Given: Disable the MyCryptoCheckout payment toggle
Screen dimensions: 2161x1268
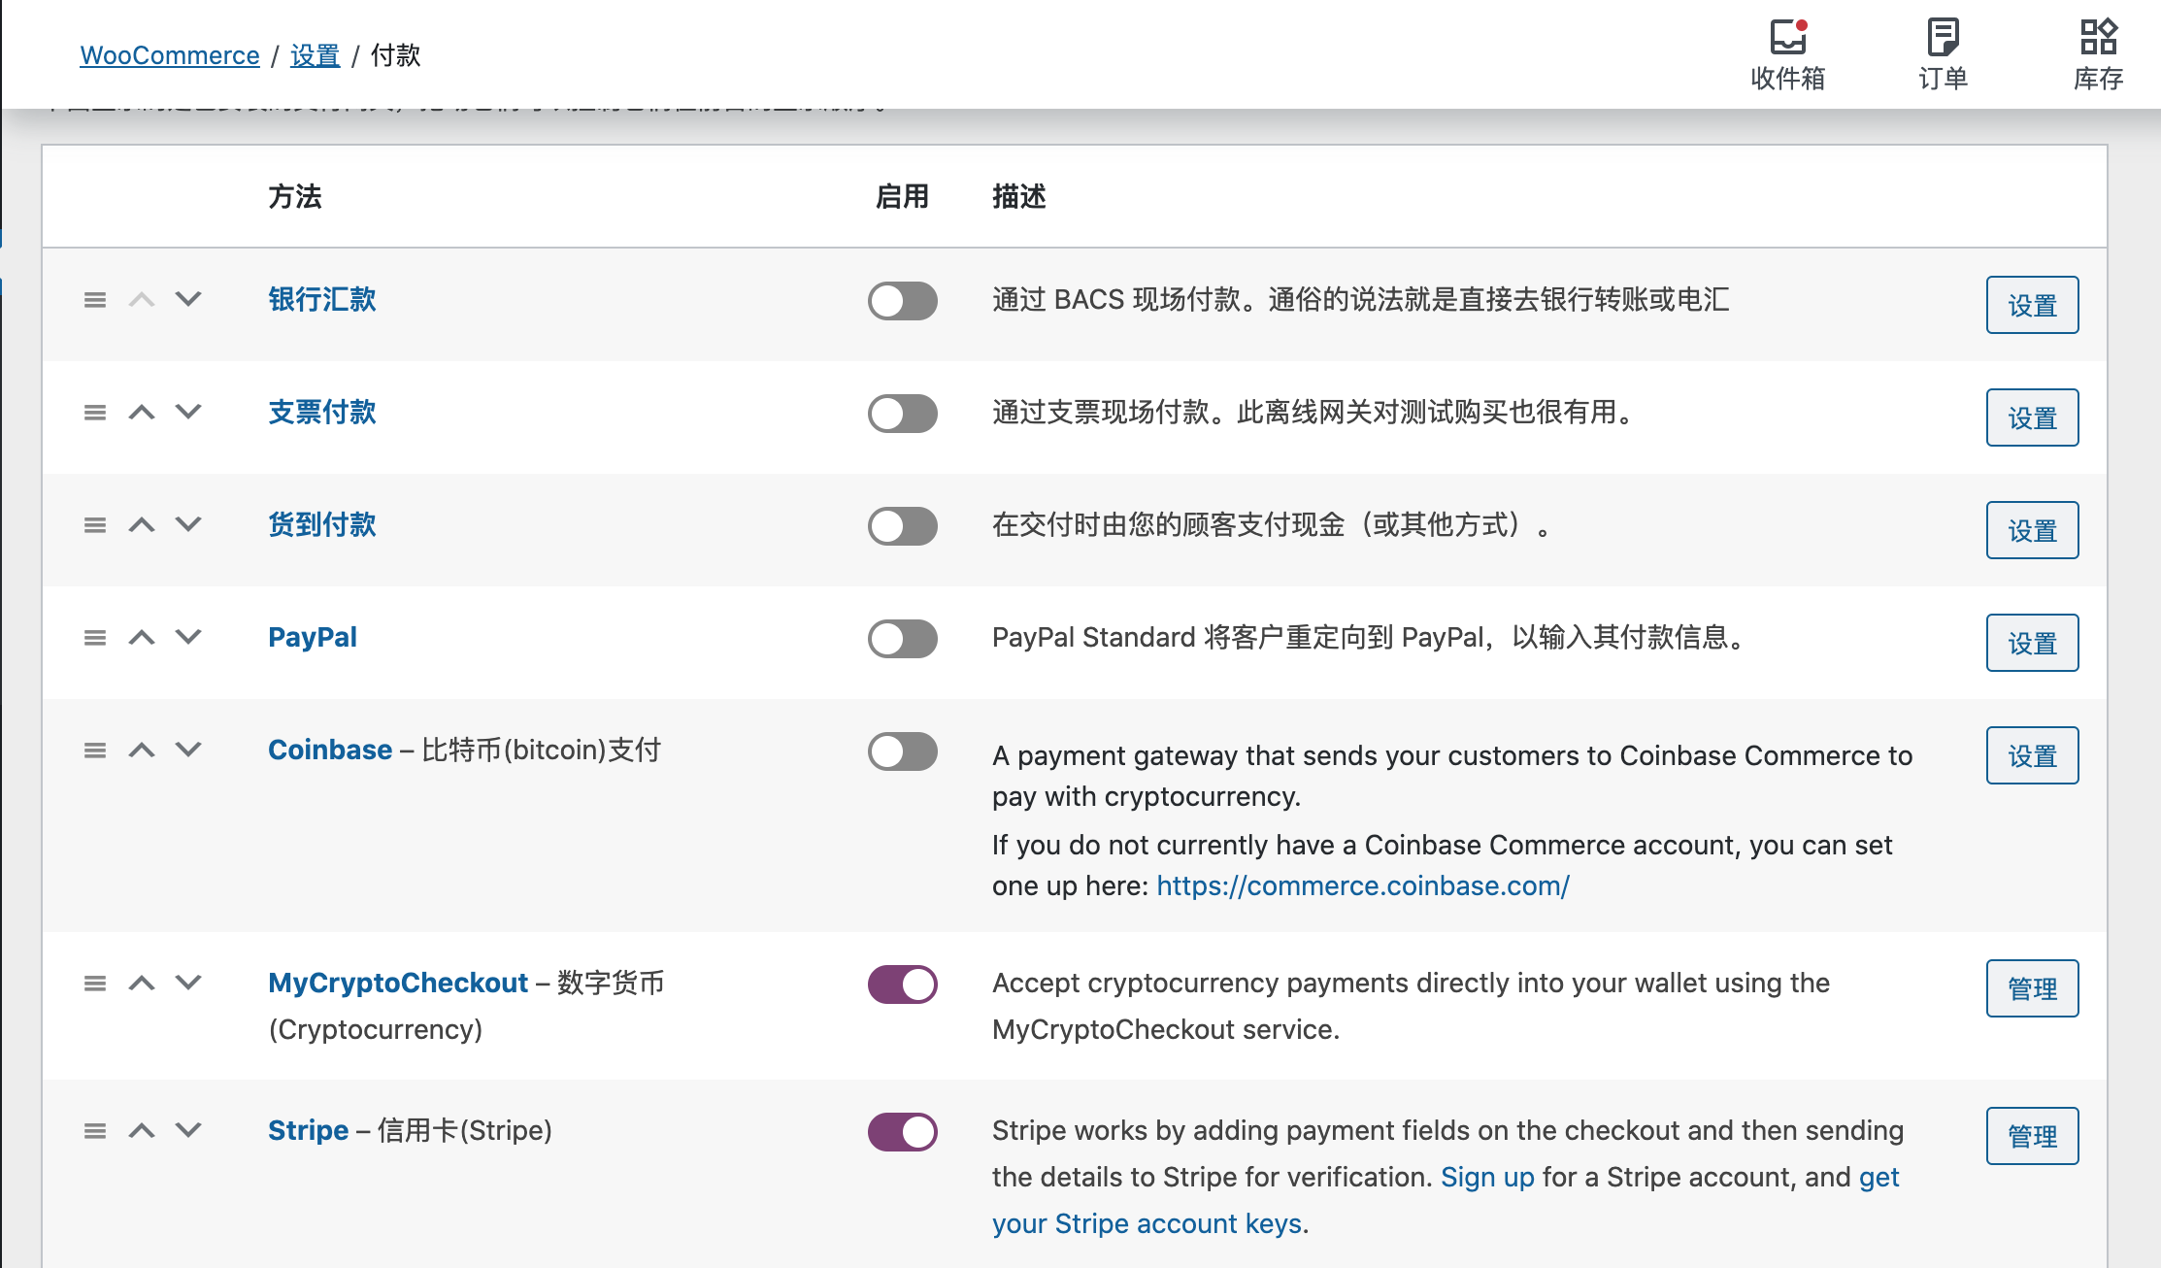Looking at the screenshot, I should coord(903,984).
